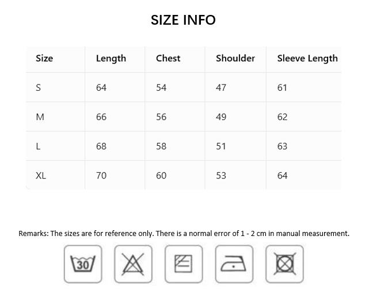Click the S size row label
The height and width of the screenshot is (290, 369).
pyautogui.click(x=38, y=88)
